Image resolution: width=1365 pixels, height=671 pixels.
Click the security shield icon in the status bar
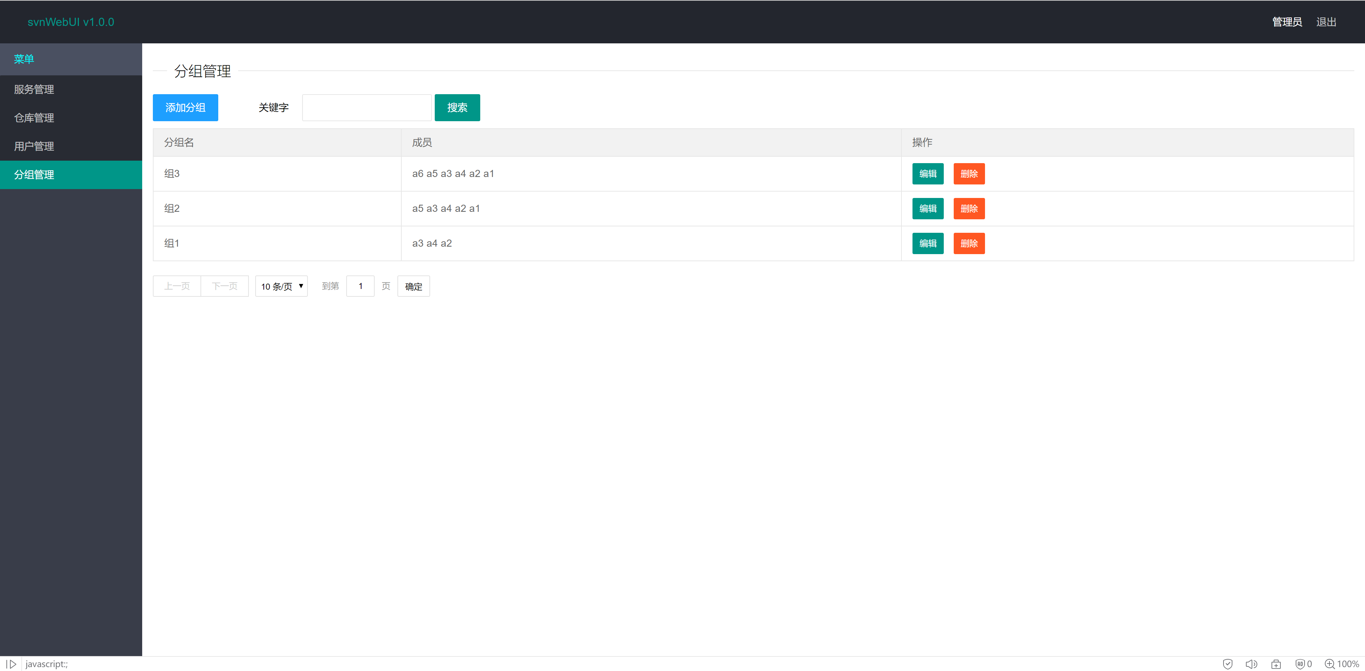point(1228,664)
